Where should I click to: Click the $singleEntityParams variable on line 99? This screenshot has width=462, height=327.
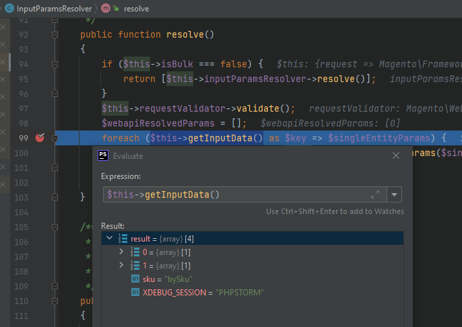pyautogui.click(x=380, y=138)
